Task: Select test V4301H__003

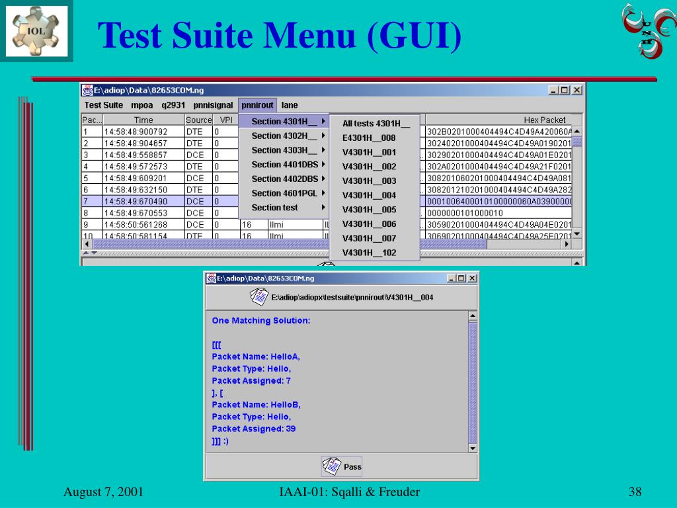Action: (375, 181)
